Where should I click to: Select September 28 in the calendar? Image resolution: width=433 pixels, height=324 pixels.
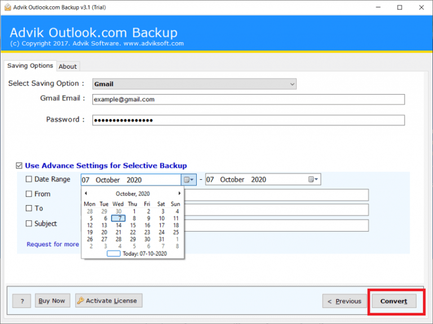90,211
